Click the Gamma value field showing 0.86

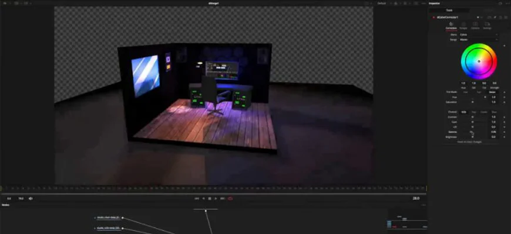(493, 132)
